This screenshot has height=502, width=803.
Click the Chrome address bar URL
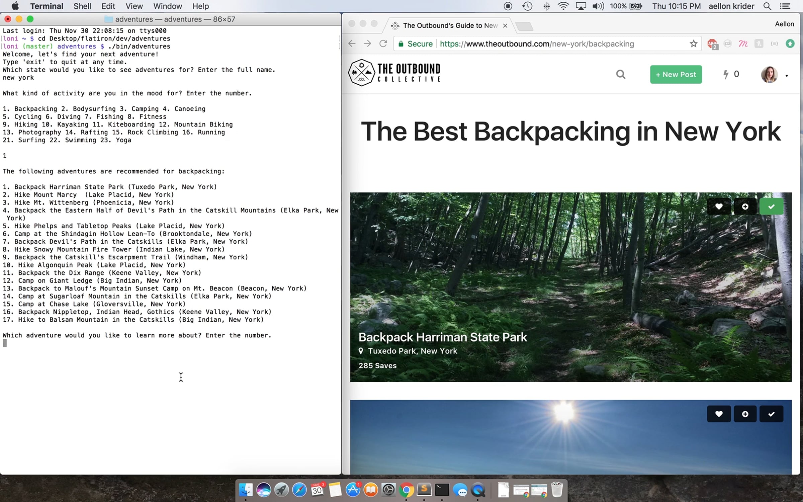coord(537,44)
